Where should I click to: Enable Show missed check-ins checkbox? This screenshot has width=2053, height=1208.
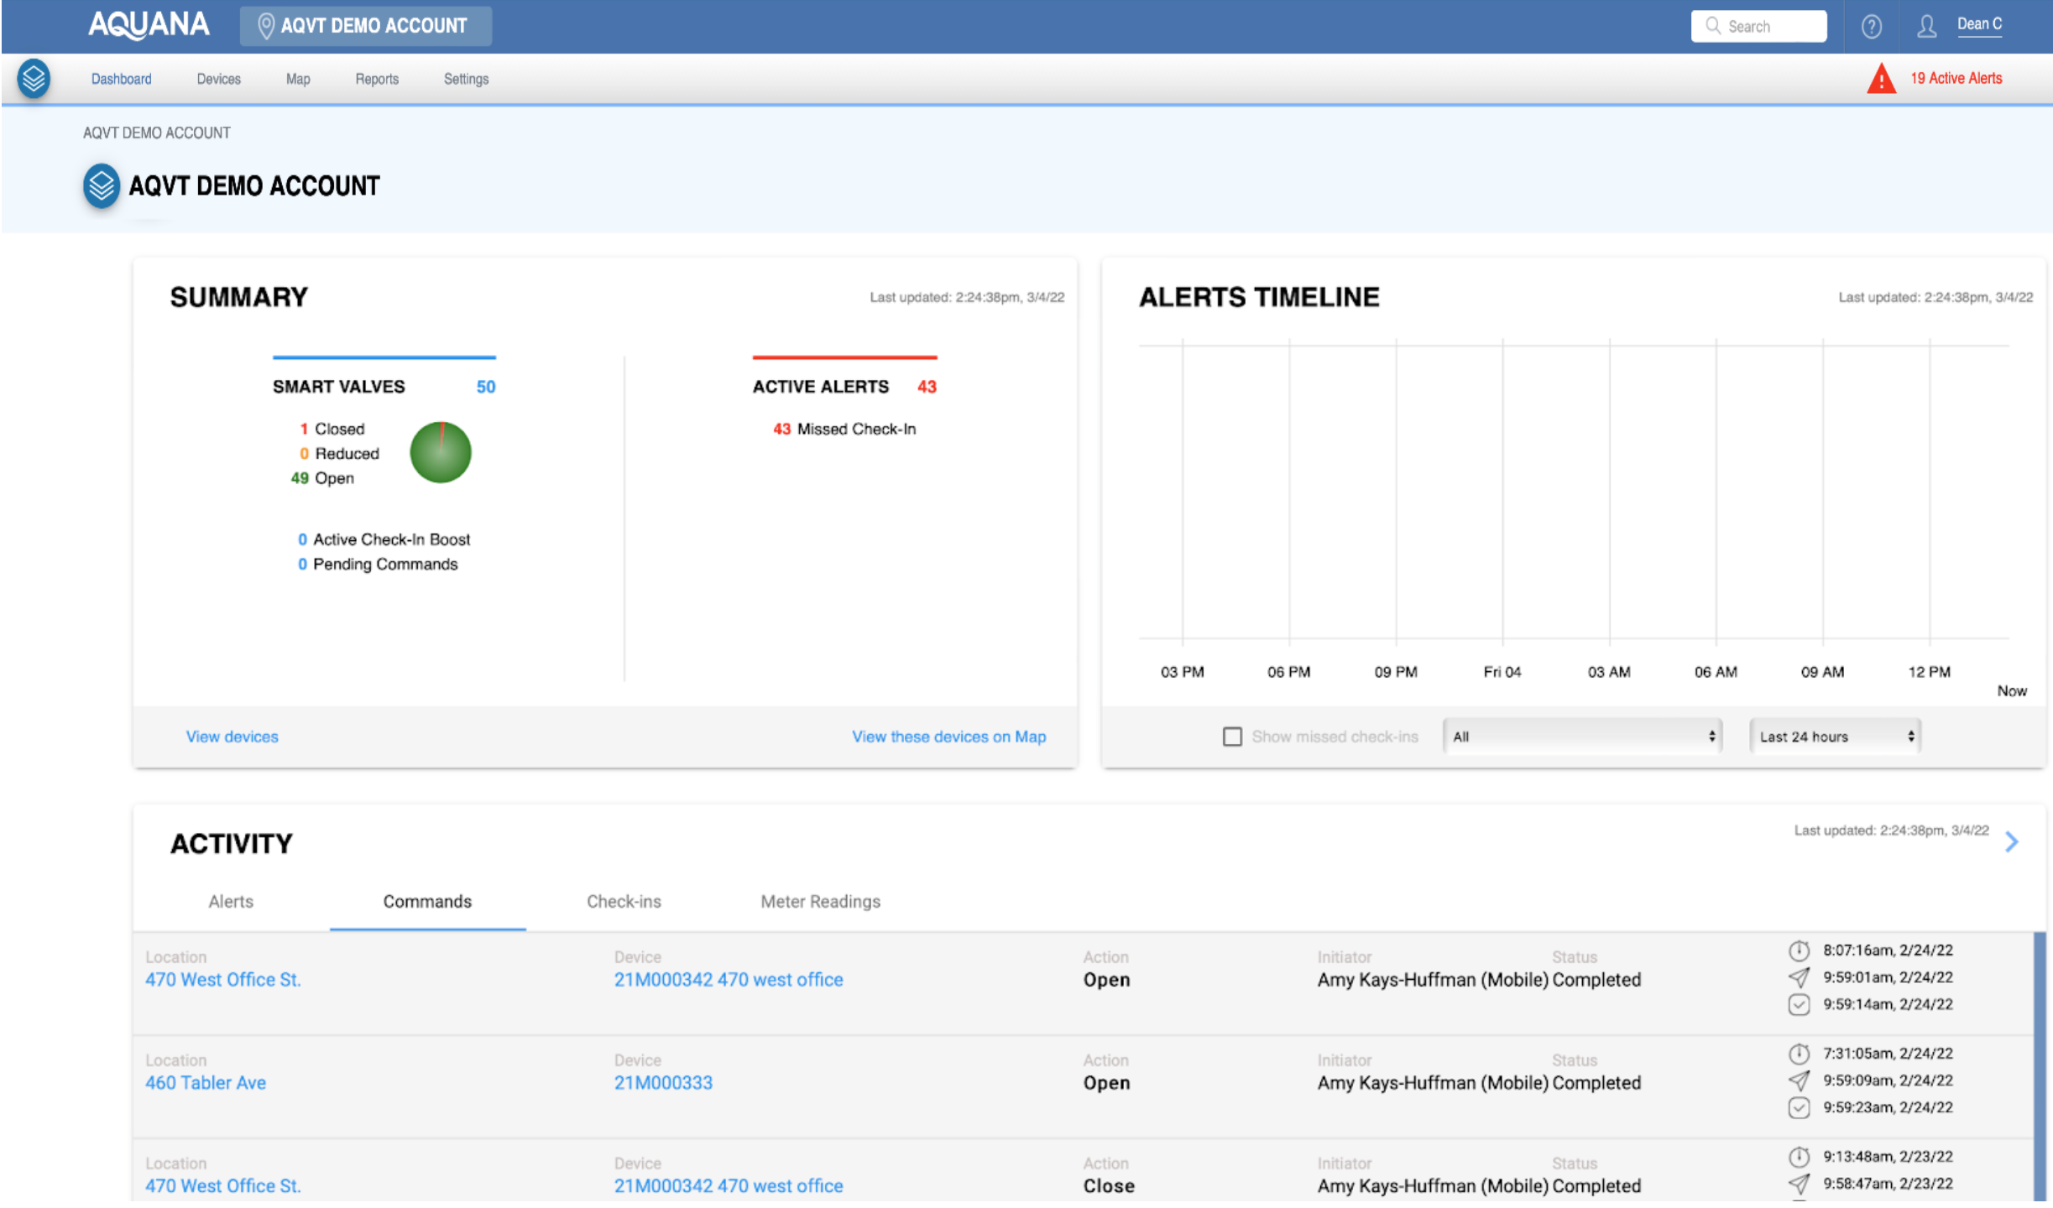tap(1231, 737)
